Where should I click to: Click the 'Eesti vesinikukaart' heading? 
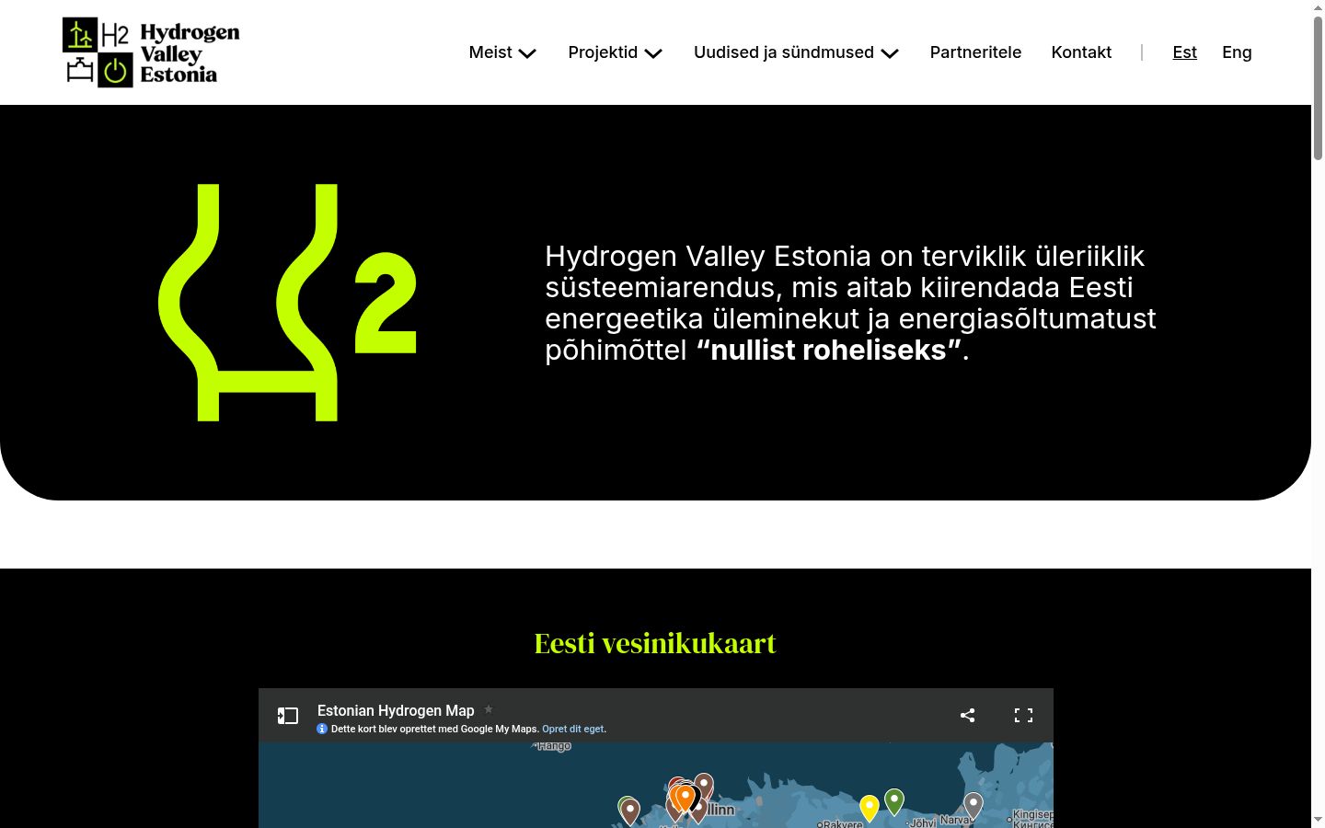[655, 643]
